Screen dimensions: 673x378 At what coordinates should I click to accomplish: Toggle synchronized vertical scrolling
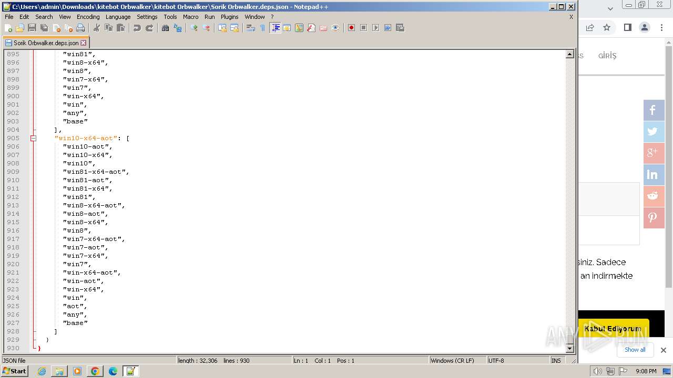tap(222, 28)
